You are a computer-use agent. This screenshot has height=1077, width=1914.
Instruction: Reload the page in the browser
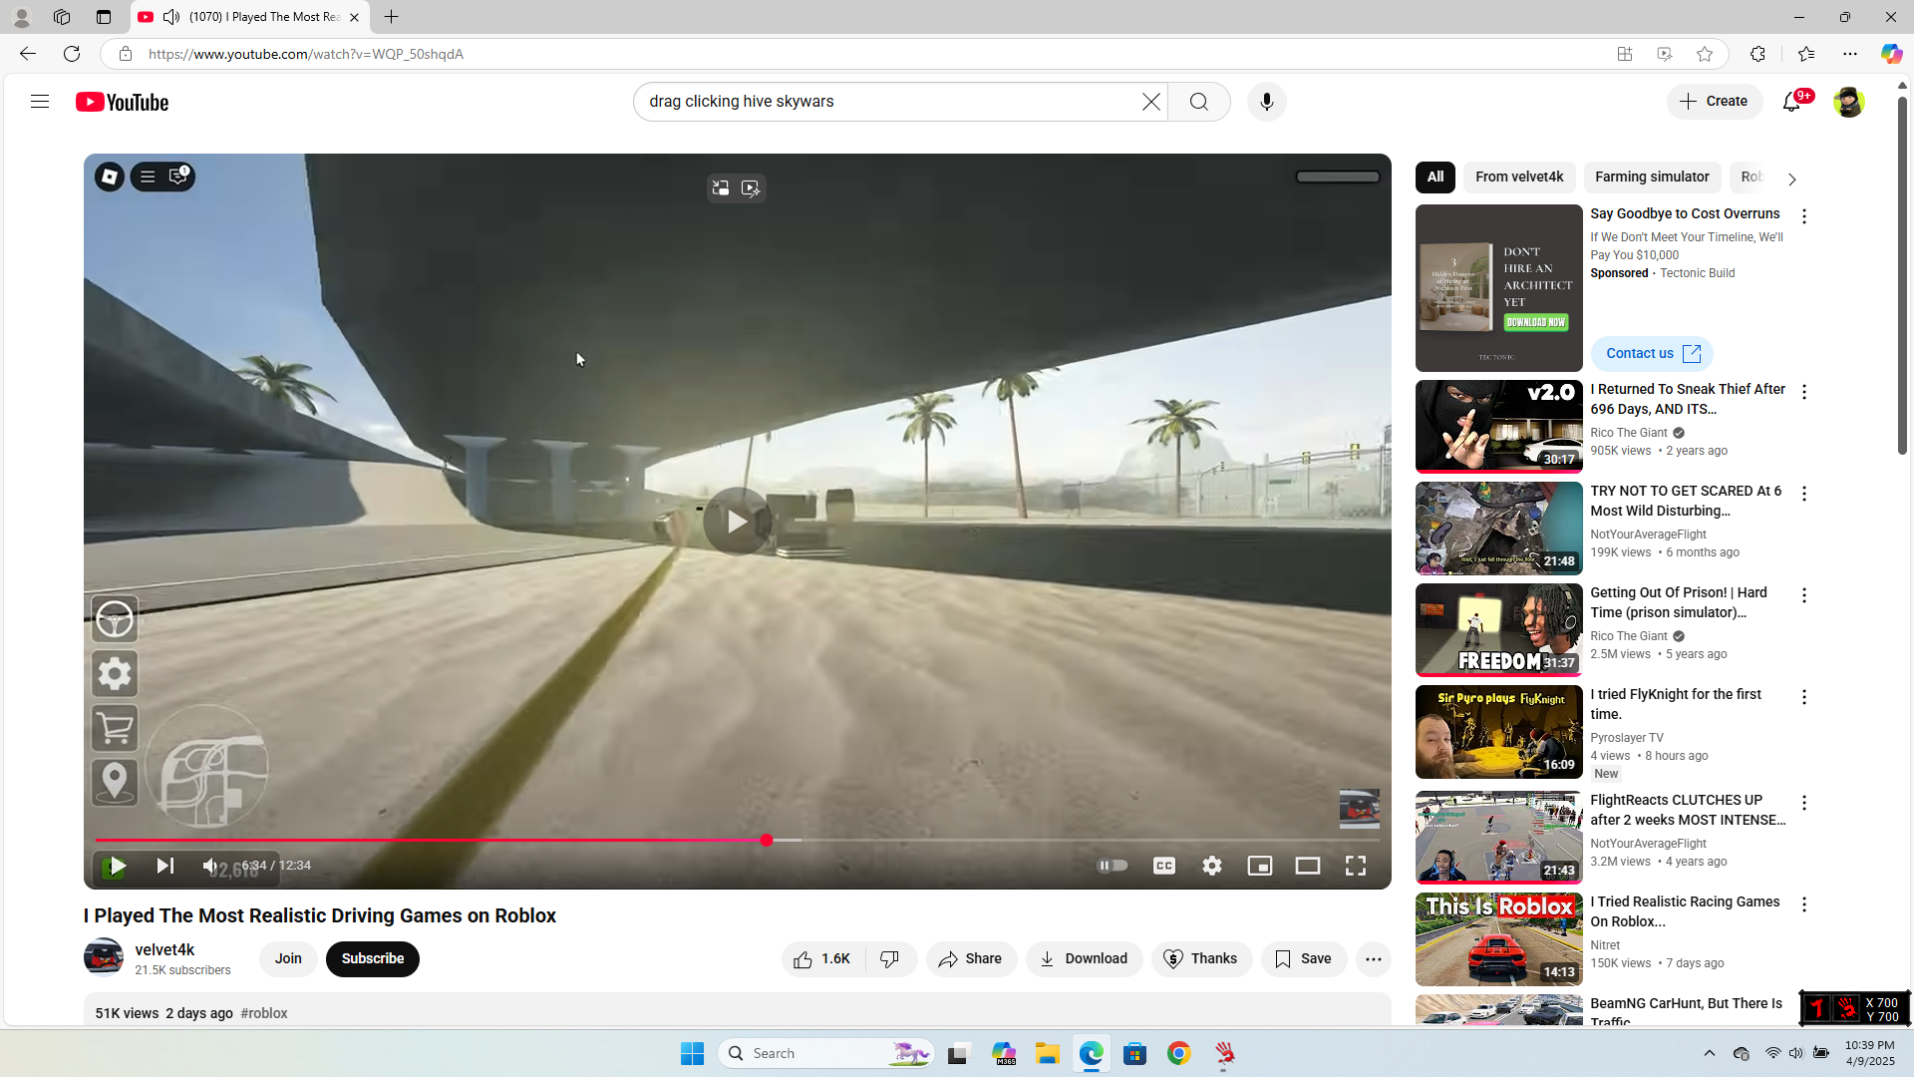click(x=72, y=54)
